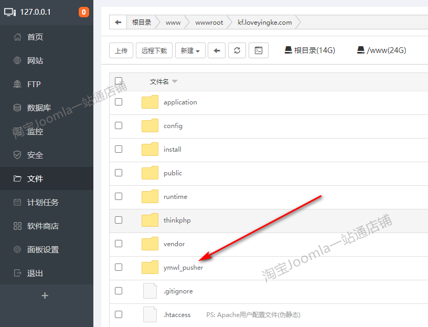Open the config folder name

click(x=173, y=126)
